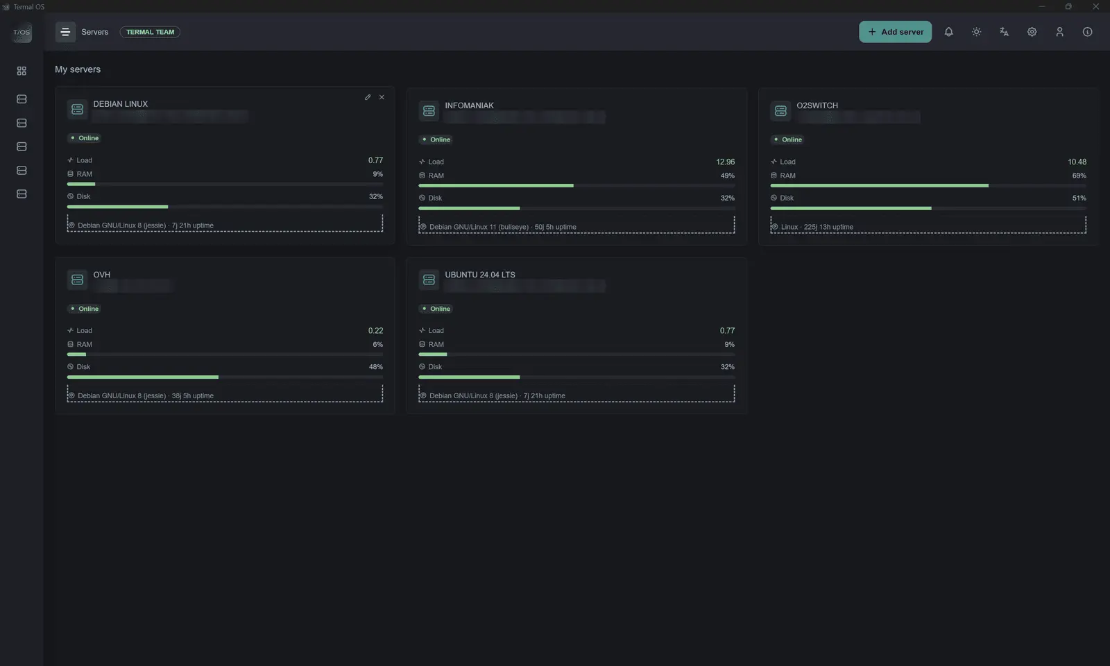Viewport: 1110px width, 666px height.
Task: Click the Linux 225j 13h uptime line
Action: (817, 227)
